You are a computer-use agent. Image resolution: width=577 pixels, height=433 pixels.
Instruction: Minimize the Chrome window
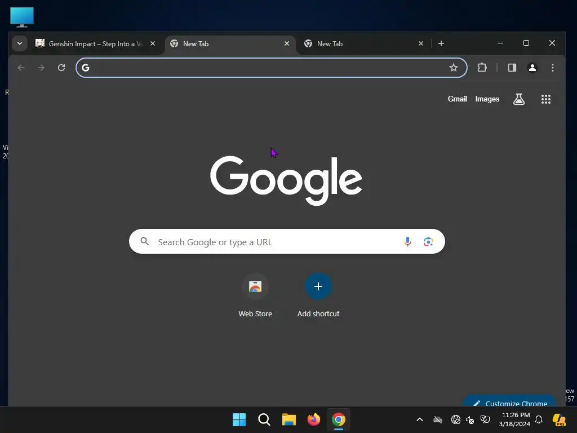[500, 43]
